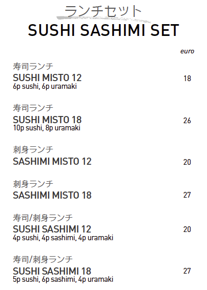Click the euro column label

click(x=187, y=51)
